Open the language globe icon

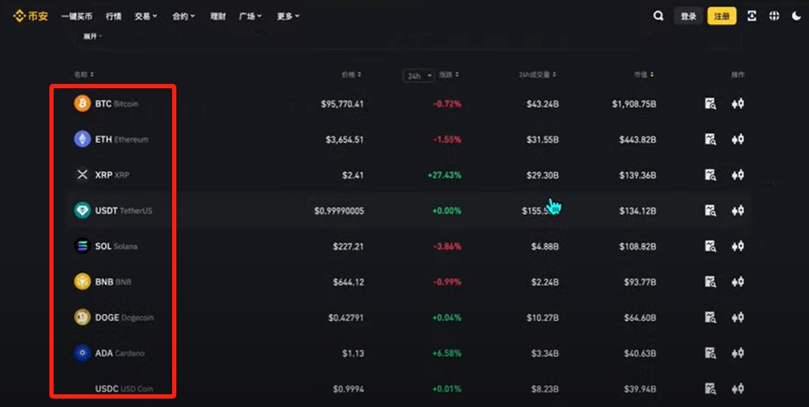[x=774, y=16]
